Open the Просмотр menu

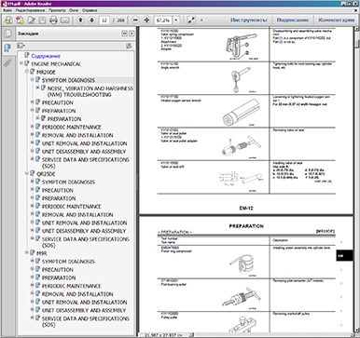tap(57, 10)
